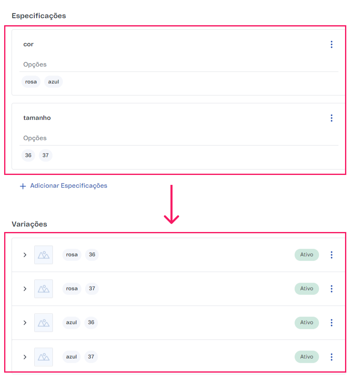
Task: Click the Ativo status badge on the rosa 36 variation
Action: coord(307,255)
